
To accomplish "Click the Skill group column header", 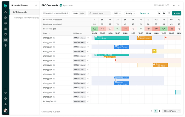I will click(78, 33).
